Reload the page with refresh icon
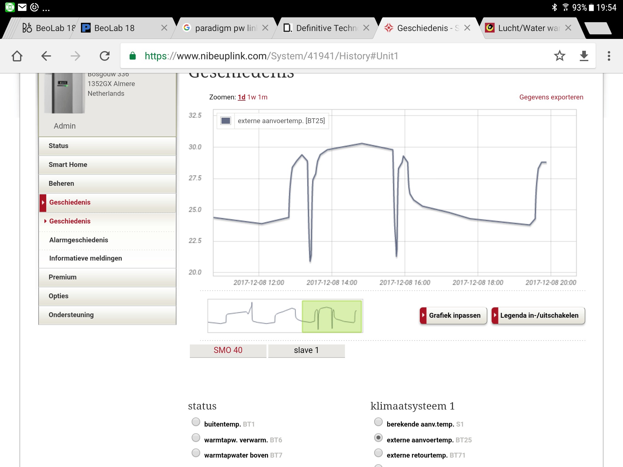This screenshot has height=467, width=623. pyautogui.click(x=105, y=56)
